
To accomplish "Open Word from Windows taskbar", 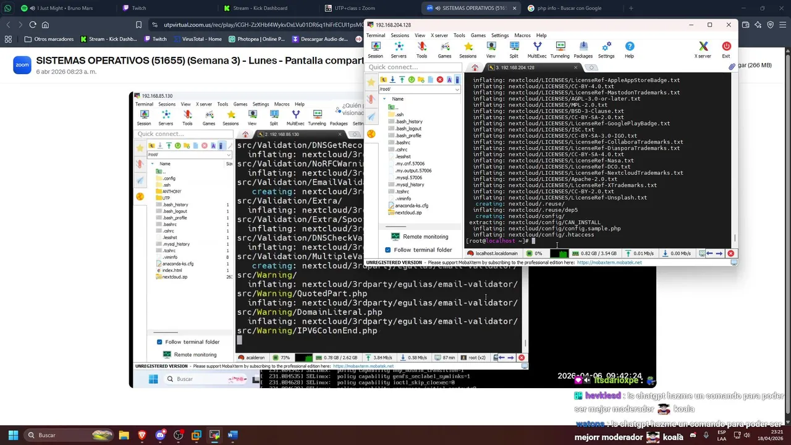I will point(232,435).
